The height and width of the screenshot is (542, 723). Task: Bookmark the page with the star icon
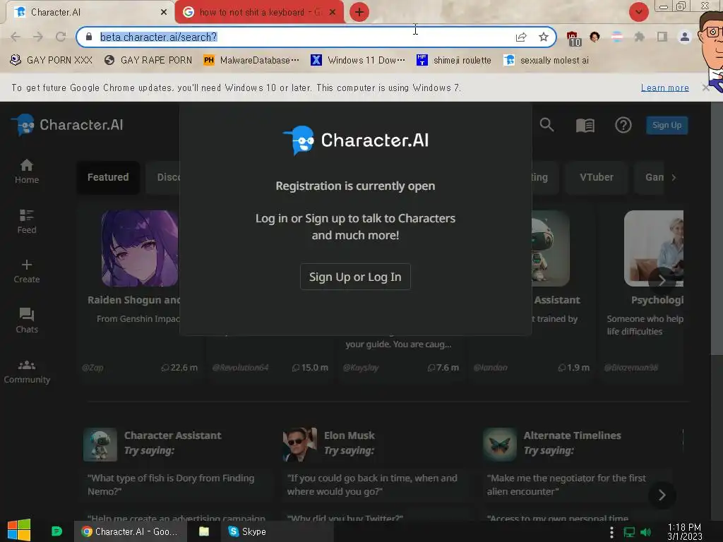pos(544,37)
